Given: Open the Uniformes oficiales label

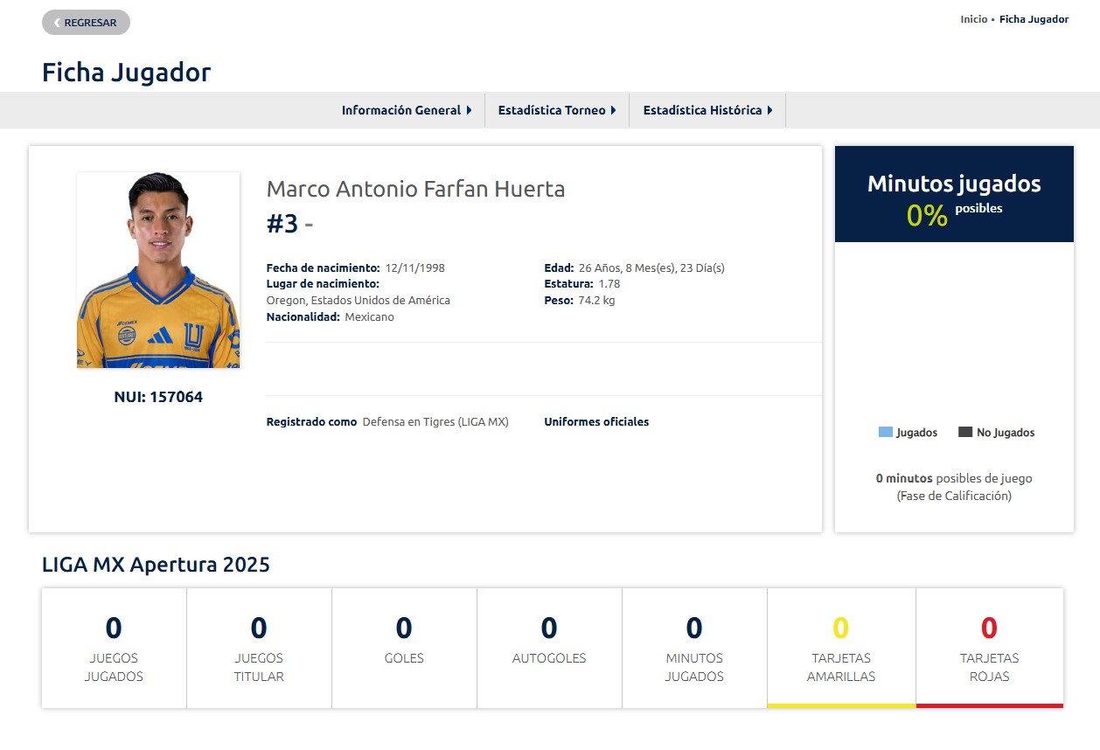Looking at the screenshot, I should click(596, 422).
